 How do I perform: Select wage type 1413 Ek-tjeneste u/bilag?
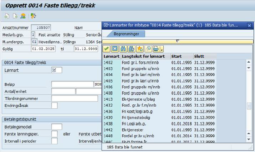pos(159,99)
